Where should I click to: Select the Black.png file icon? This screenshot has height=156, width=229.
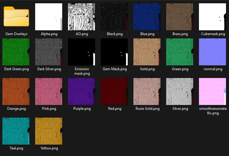(x=114, y=17)
